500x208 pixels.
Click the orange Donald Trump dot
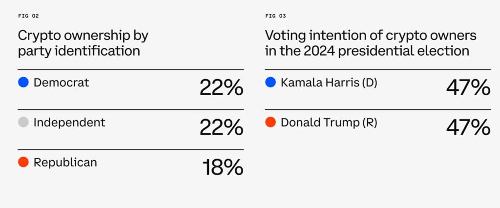pos(271,122)
